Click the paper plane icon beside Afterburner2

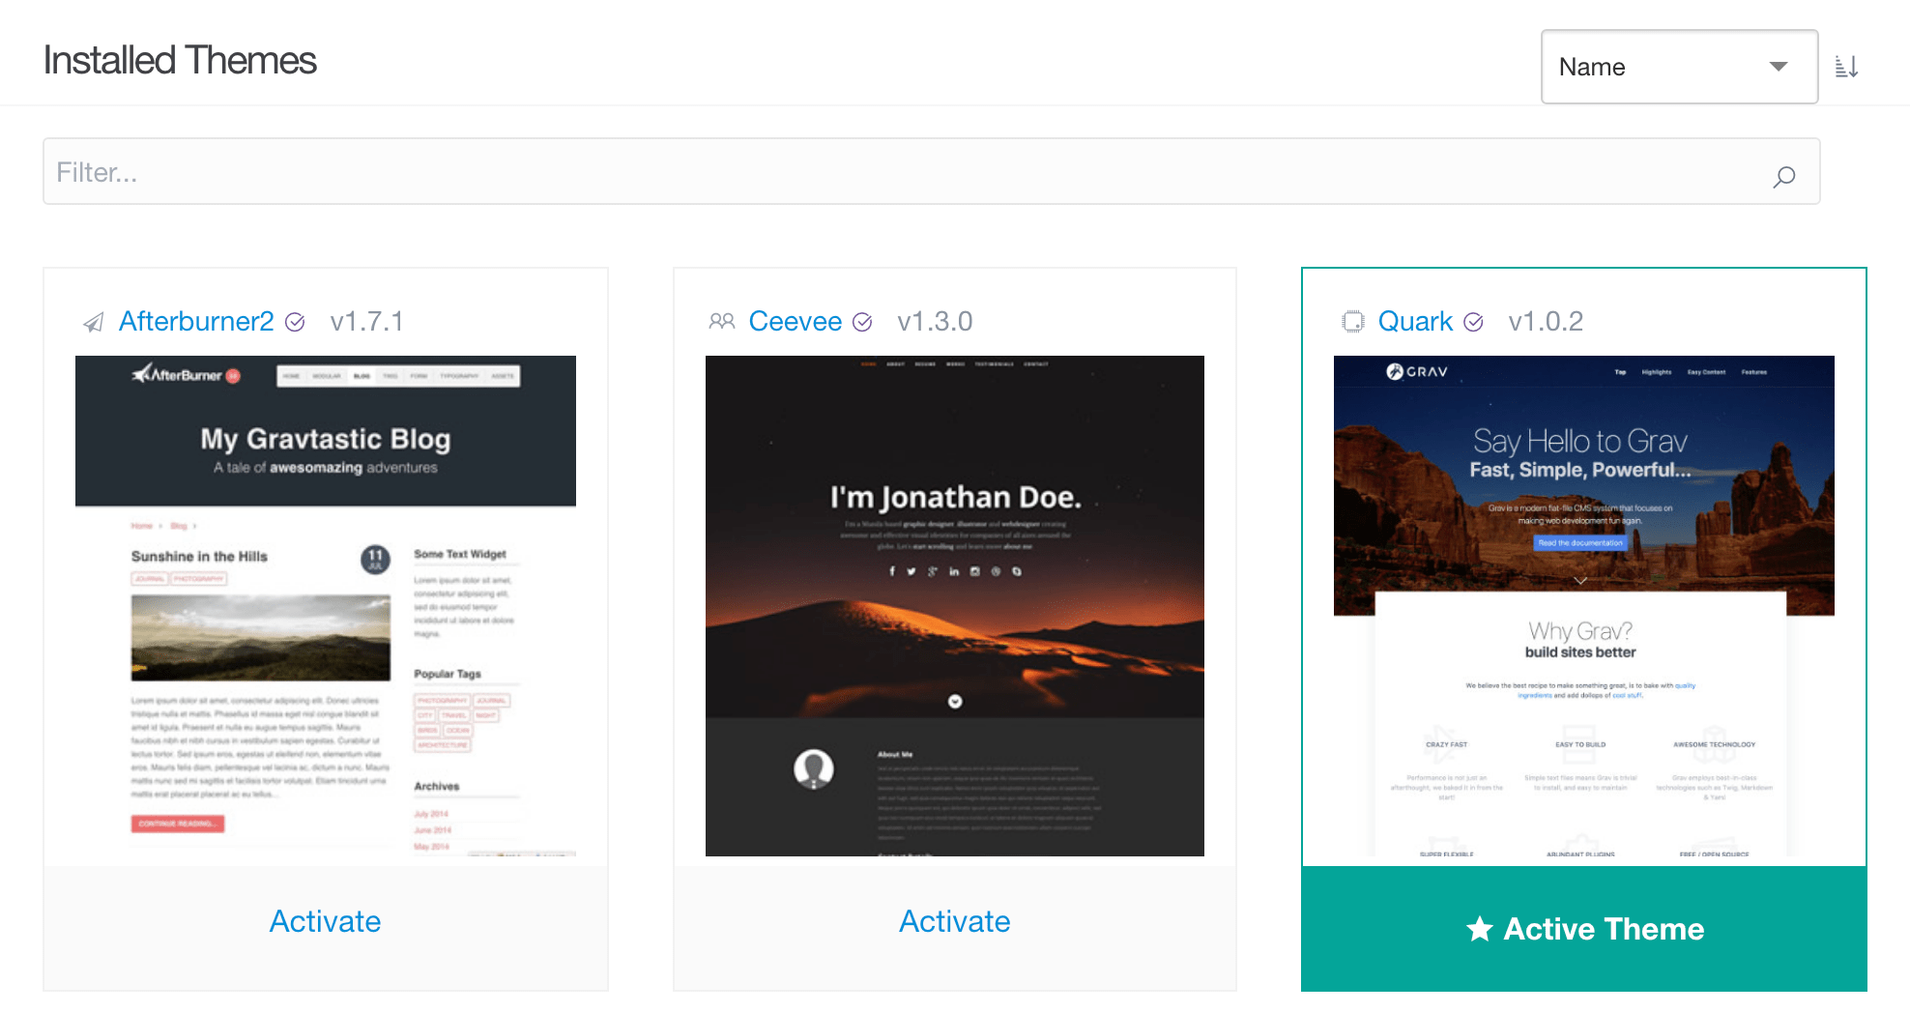pos(92,321)
